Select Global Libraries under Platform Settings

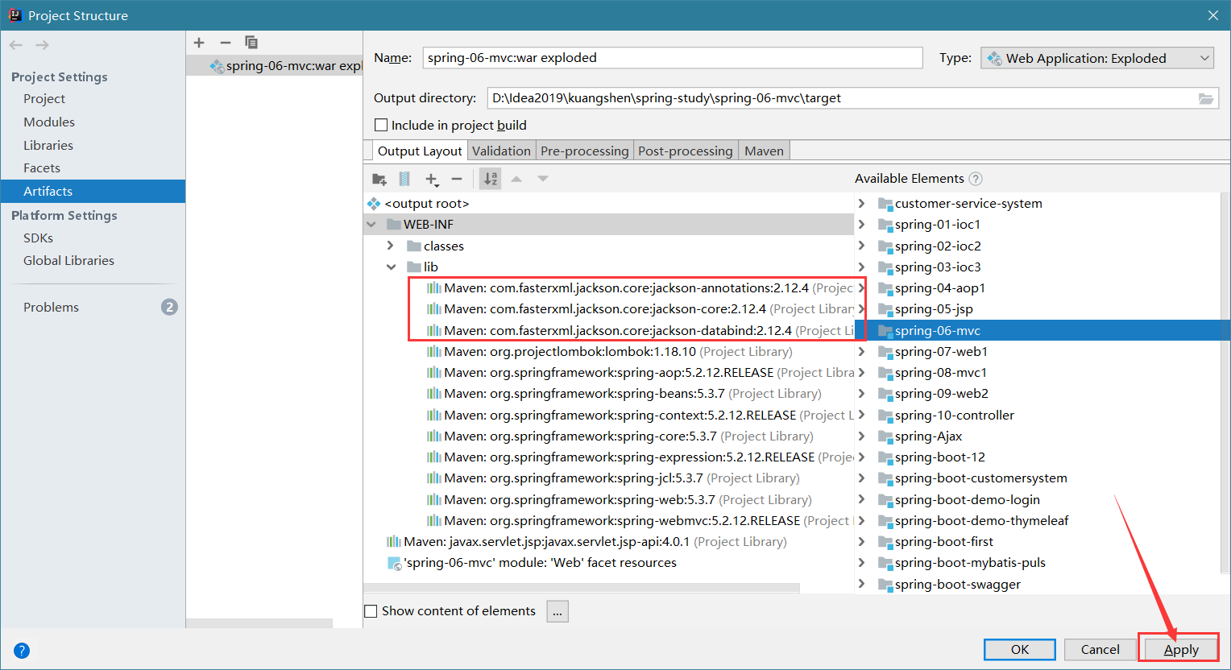coord(68,260)
